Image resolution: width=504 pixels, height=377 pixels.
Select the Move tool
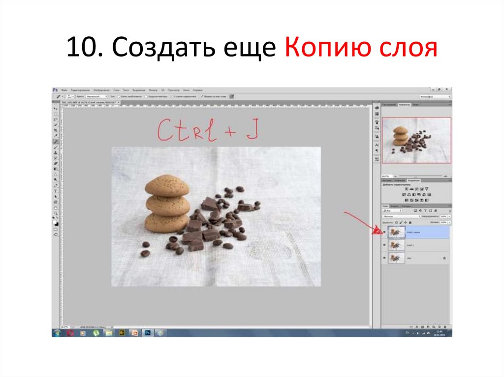tap(56, 109)
